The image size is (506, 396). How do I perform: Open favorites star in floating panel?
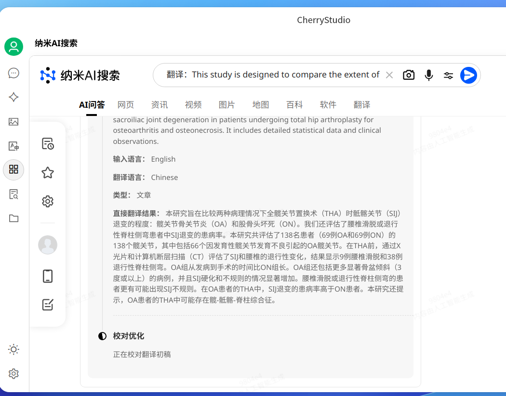48,173
